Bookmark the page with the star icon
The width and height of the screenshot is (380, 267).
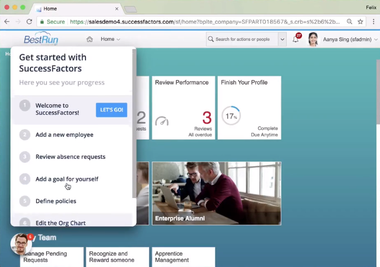(x=360, y=22)
